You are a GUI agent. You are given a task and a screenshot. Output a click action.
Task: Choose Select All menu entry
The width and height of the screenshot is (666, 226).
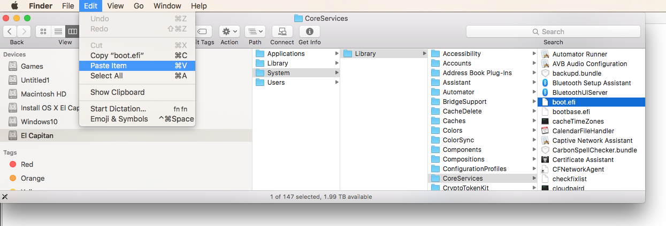pos(137,76)
